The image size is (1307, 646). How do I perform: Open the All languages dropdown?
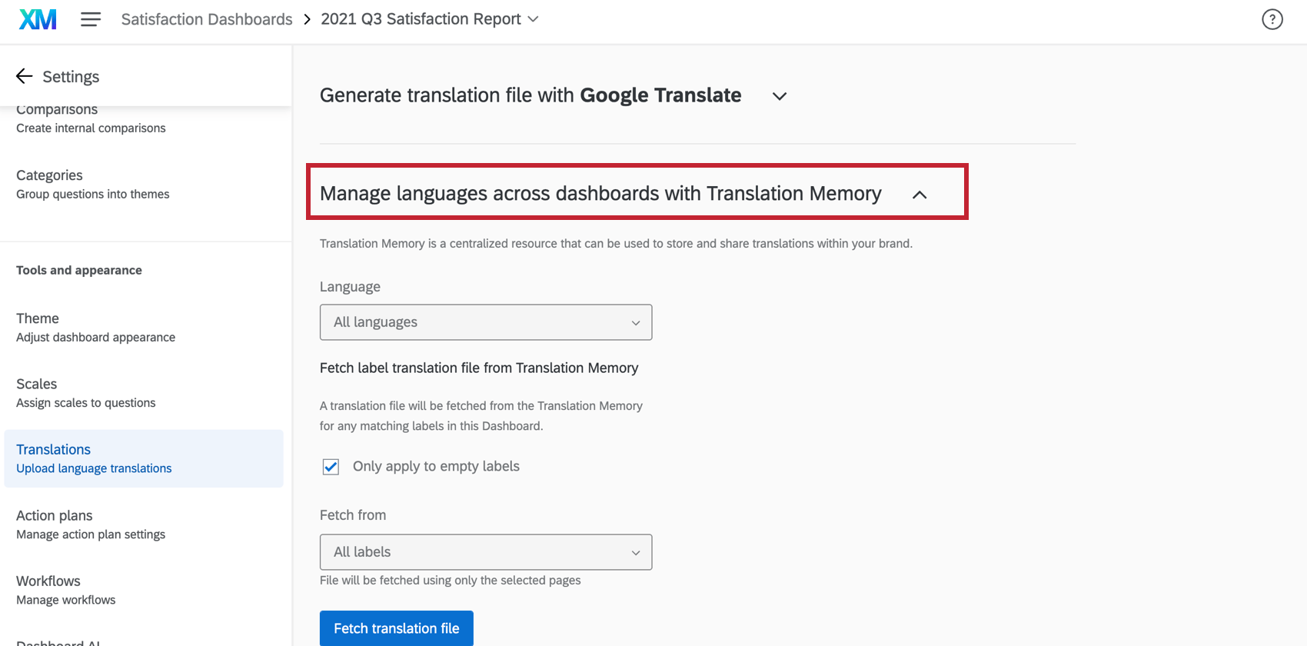[x=485, y=322]
